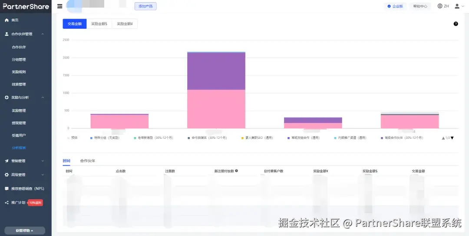Toggle 老带新激励 legend series

153,138
